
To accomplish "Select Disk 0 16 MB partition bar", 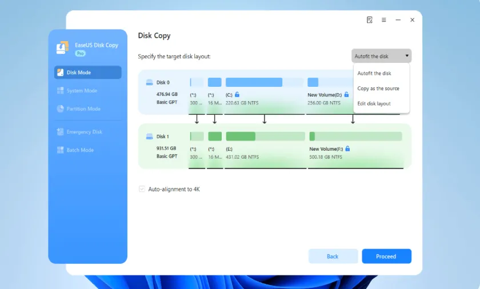I will tap(215, 82).
